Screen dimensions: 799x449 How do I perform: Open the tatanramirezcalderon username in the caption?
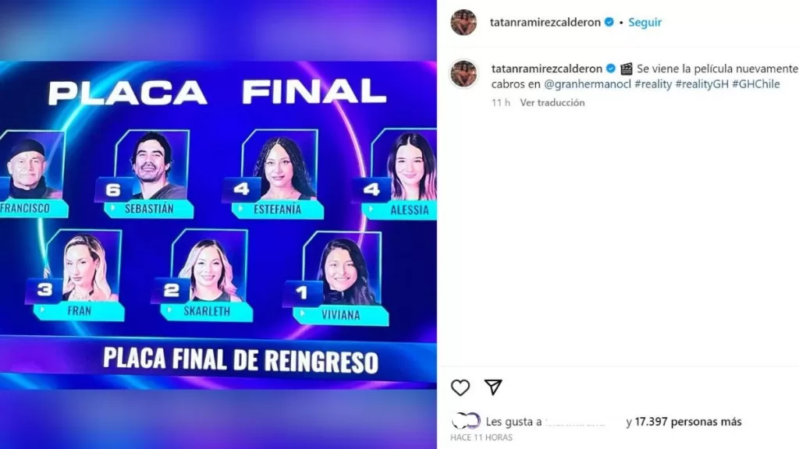pos(546,69)
